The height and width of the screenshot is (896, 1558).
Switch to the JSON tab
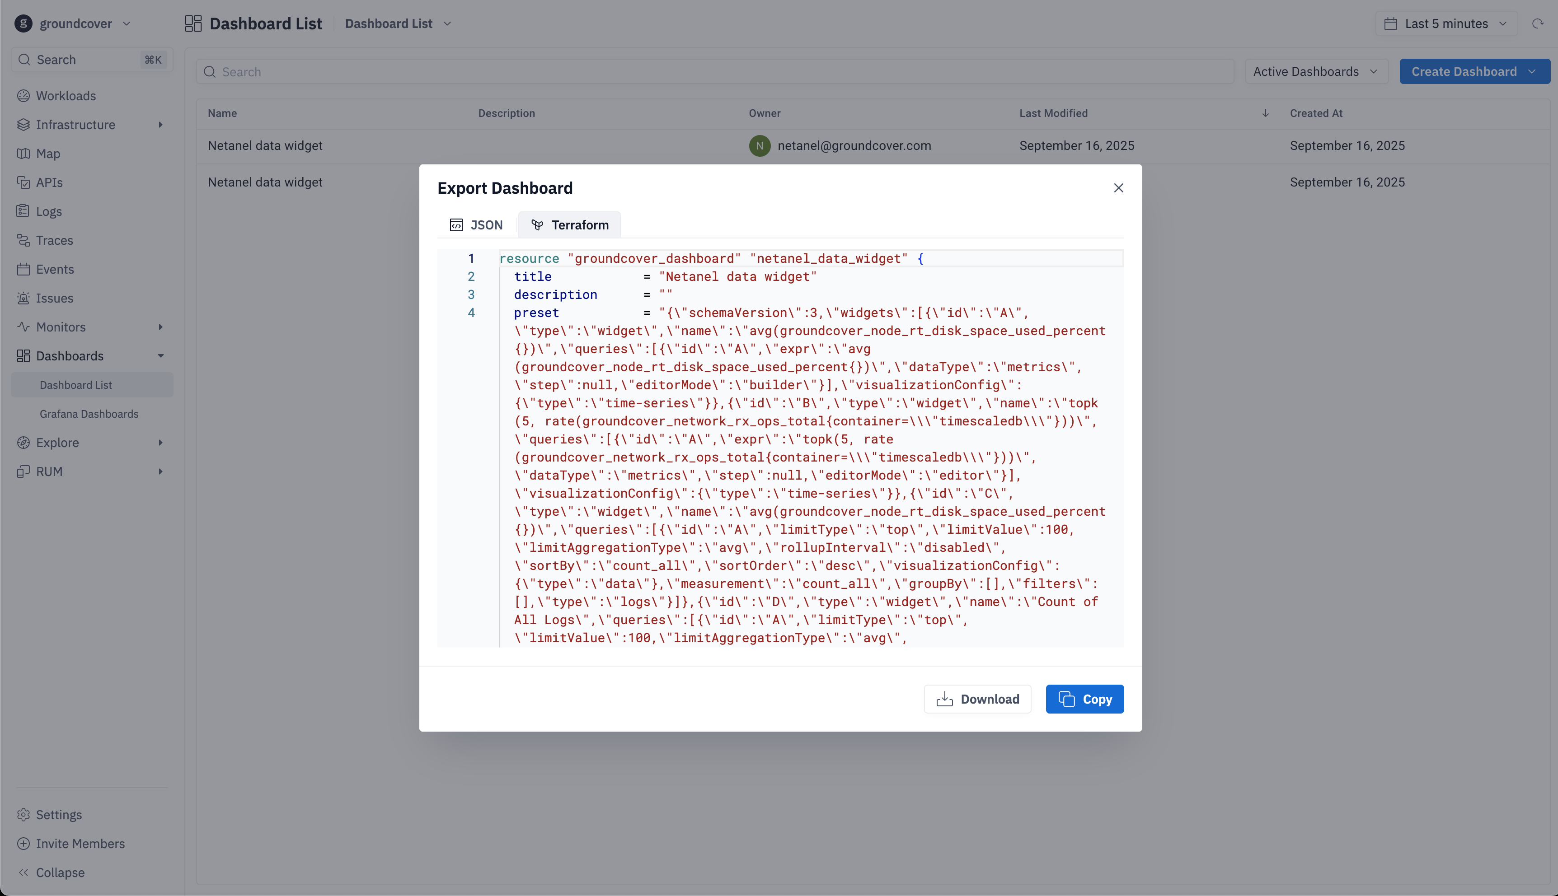click(476, 225)
